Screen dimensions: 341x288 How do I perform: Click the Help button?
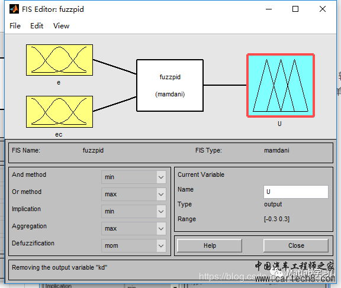(x=210, y=245)
